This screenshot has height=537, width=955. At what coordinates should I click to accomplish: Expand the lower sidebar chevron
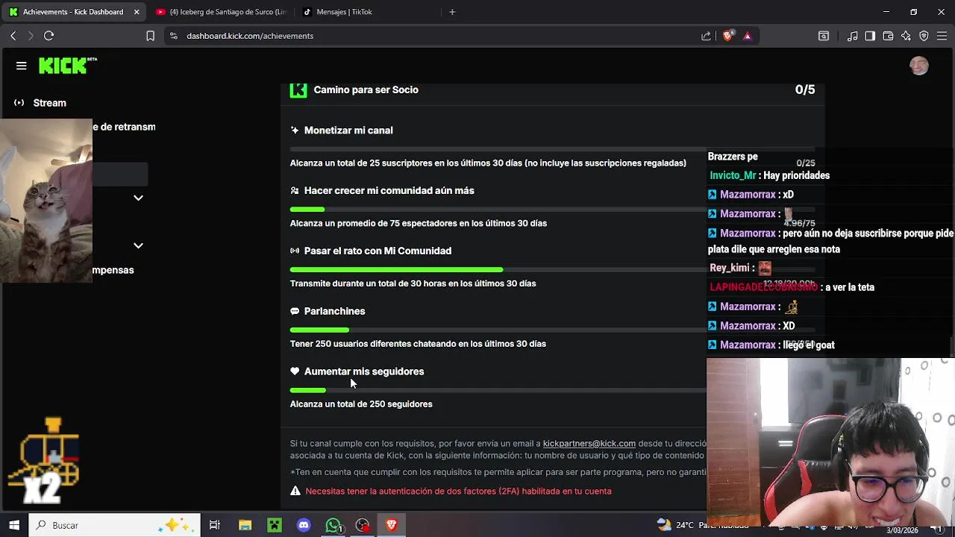138,245
